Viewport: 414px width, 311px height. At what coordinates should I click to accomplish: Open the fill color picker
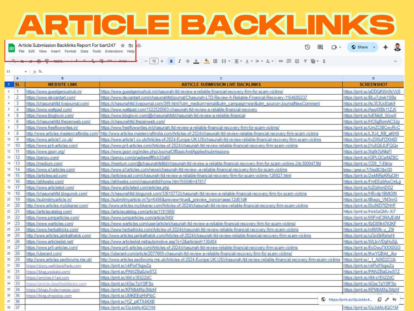207,61
